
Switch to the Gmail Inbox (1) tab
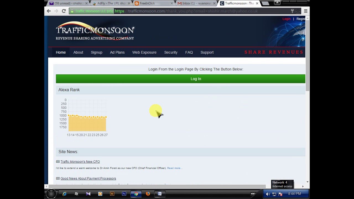pyautogui.click(x=196, y=3)
